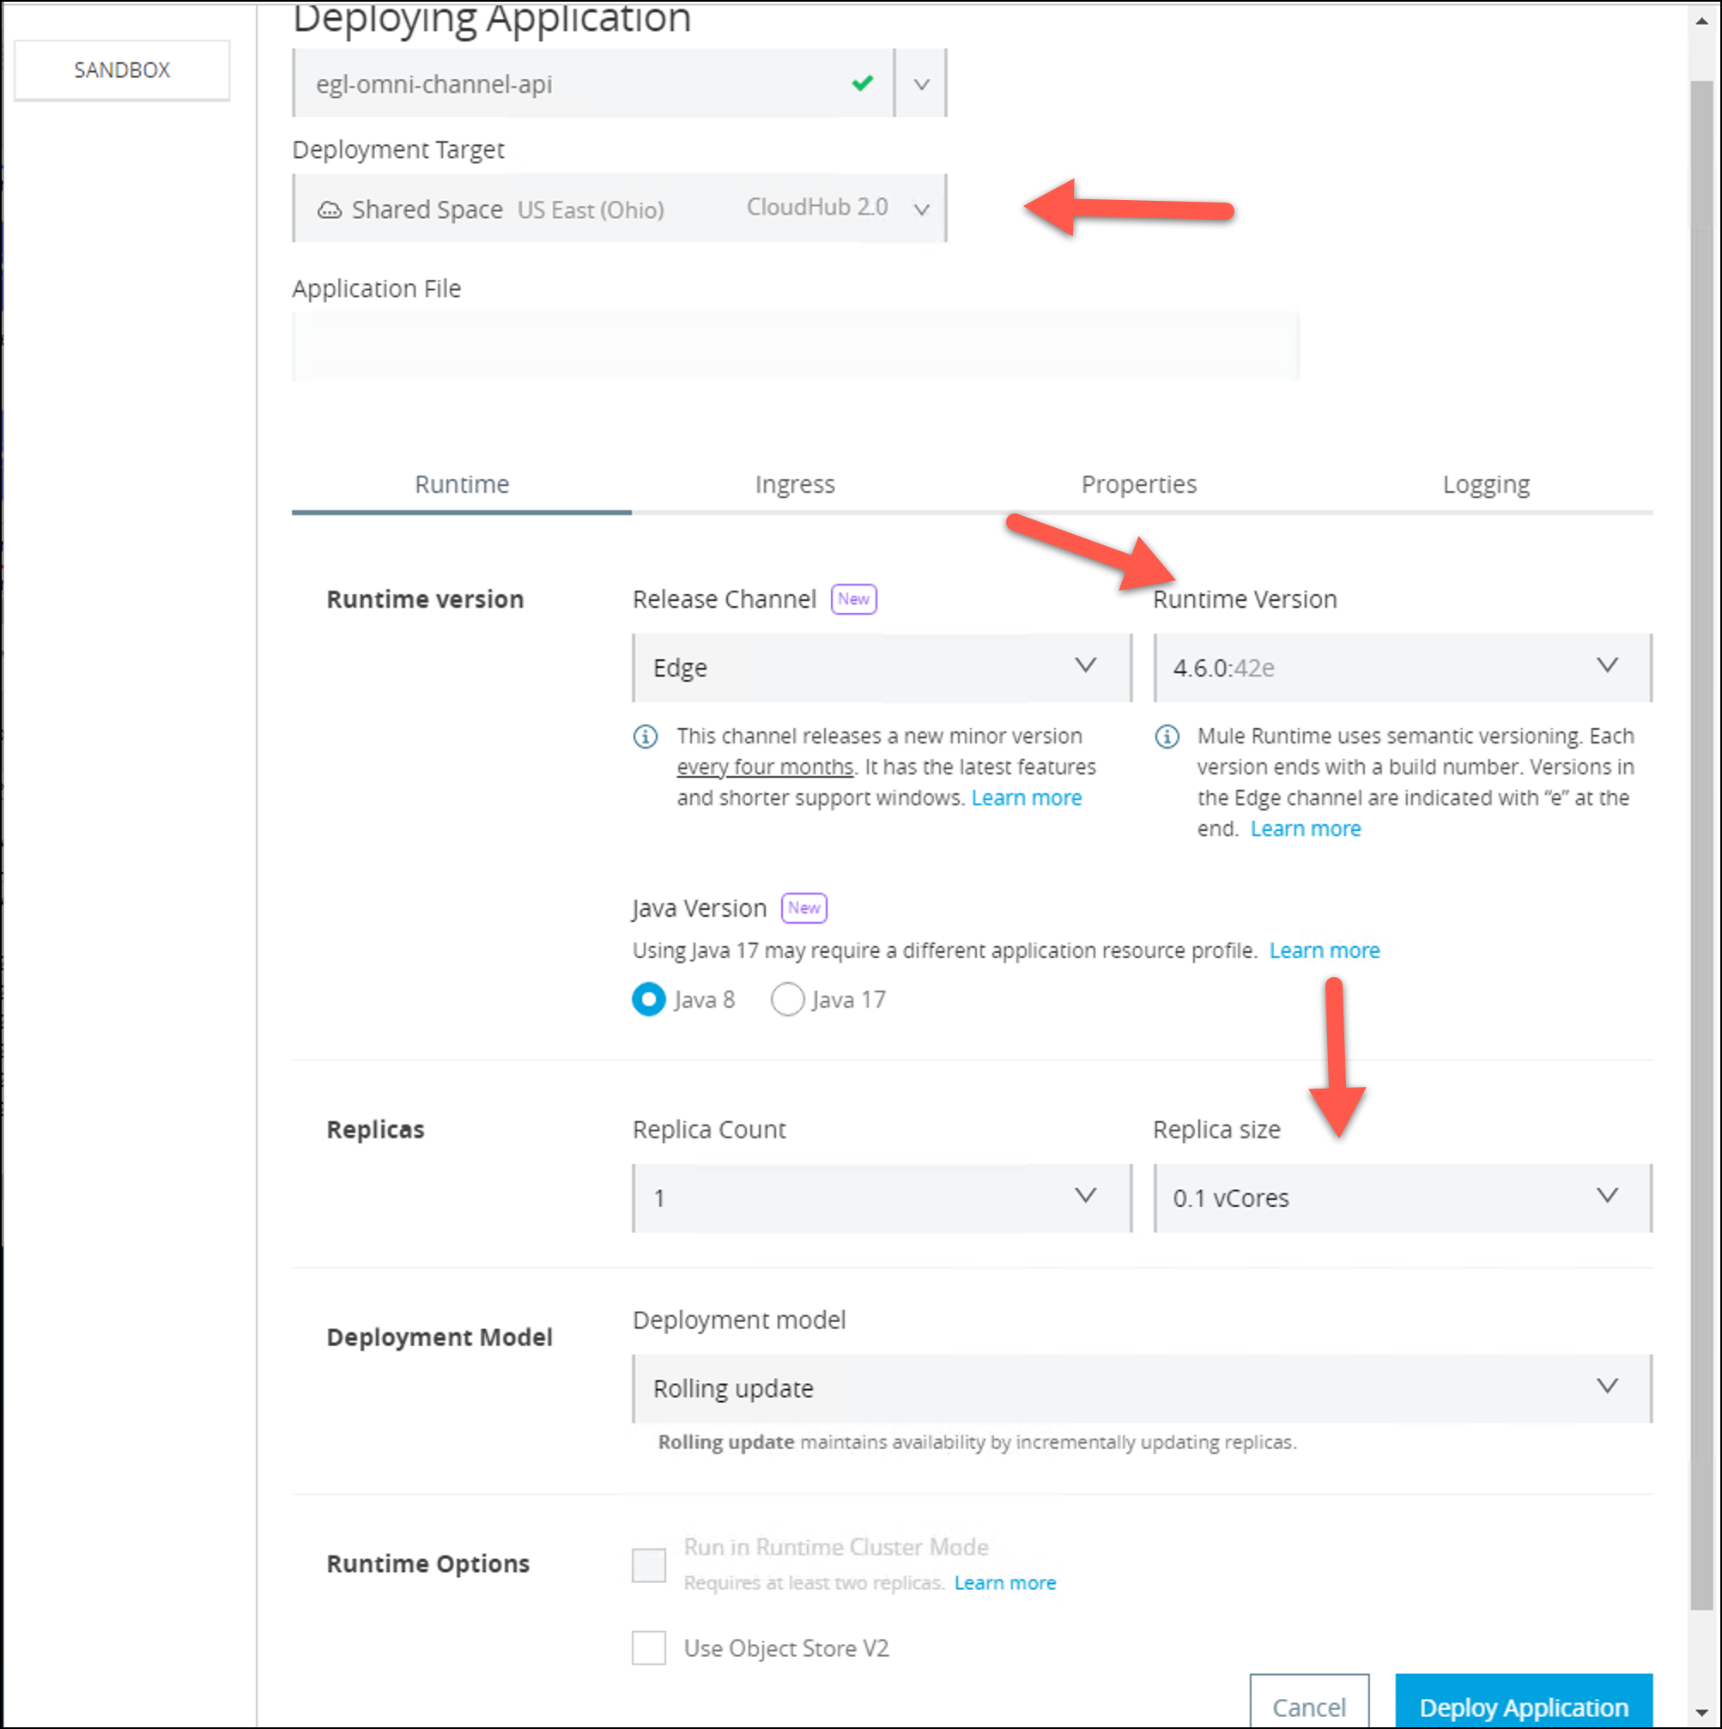1722x1729 pixels.
Task: Enable Use Object Store V2
Action: pyautogui.click(x=648, y=1647)
